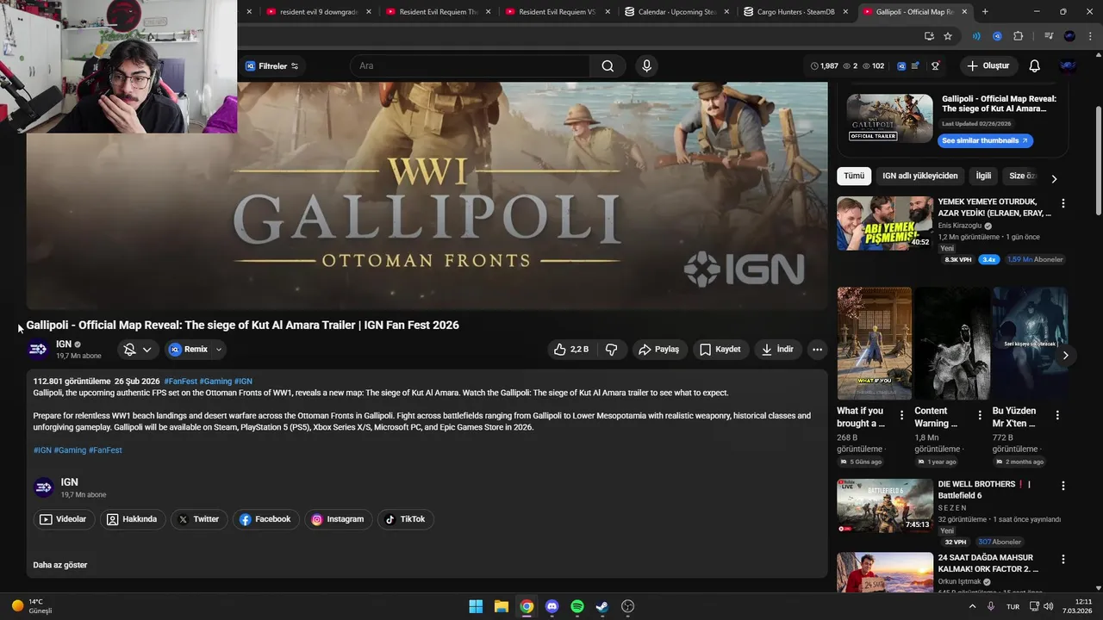Viewport: 1103px width, 620px height.
Task: Open IGN's Twitter link
Action: 198,519
